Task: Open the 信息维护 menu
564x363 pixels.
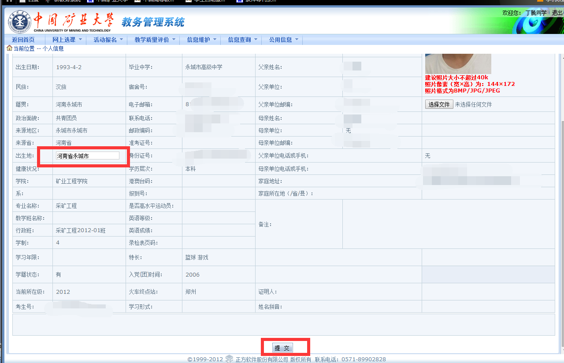Action: tap(202, 40)
